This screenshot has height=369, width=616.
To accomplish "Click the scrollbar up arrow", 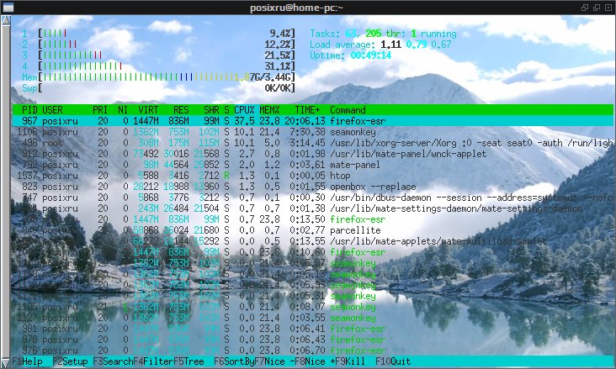I will click(x=6, y=20).
